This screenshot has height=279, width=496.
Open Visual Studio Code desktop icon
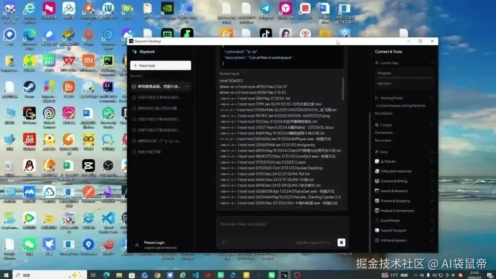108,222
